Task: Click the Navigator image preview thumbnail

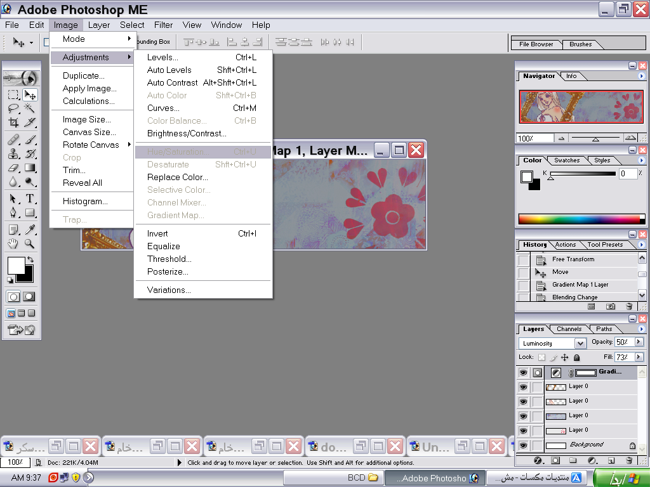Action: [x=581, y=106]
